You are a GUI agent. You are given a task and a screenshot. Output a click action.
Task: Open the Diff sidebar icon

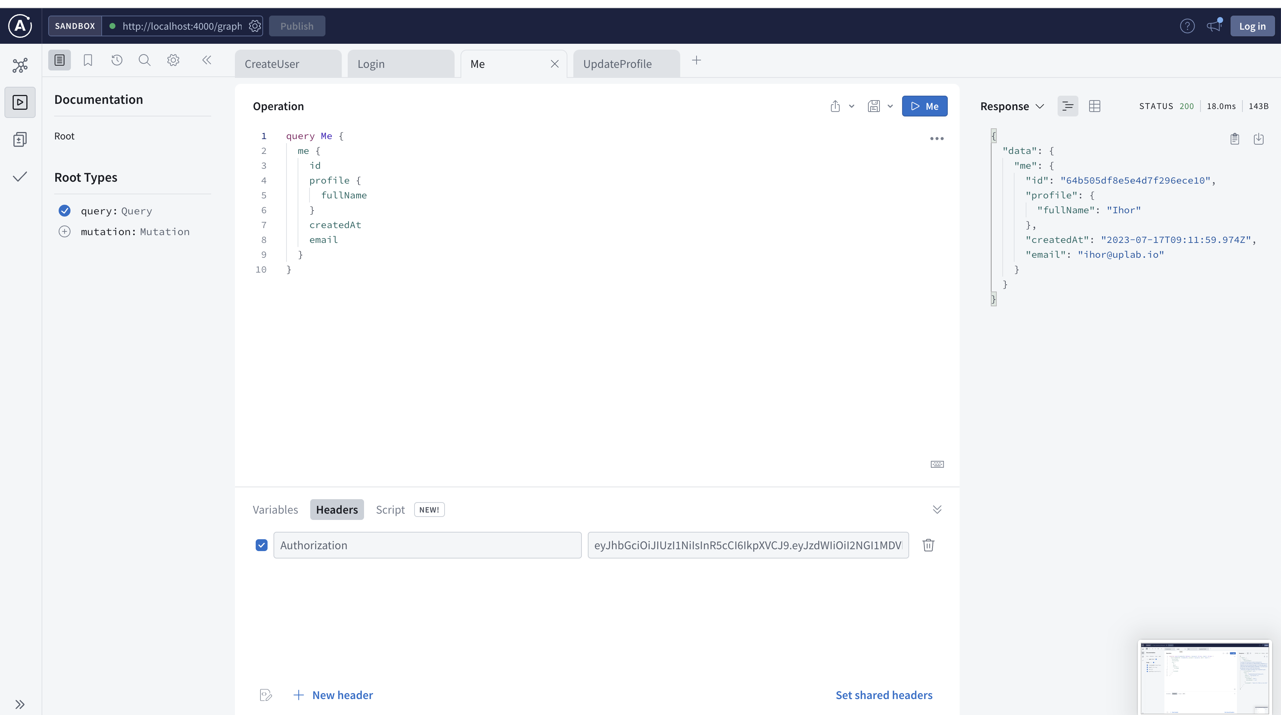[x=20, y=139]
